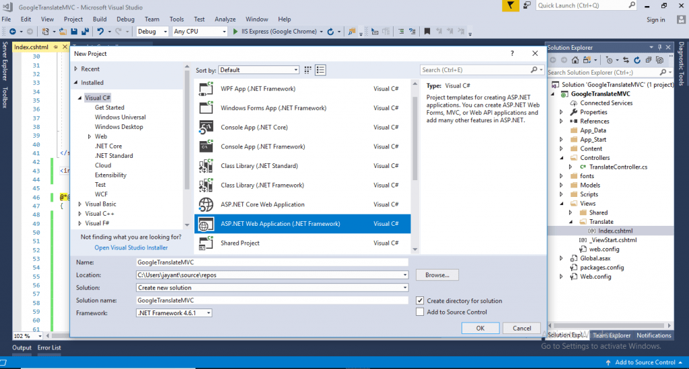Click the help question mark in New Project dialog
This screenshot has height=369, width=689.
(512, 54)
